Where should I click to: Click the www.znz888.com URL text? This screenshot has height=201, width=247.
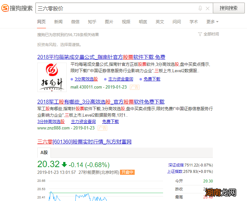tap(53, 128)
